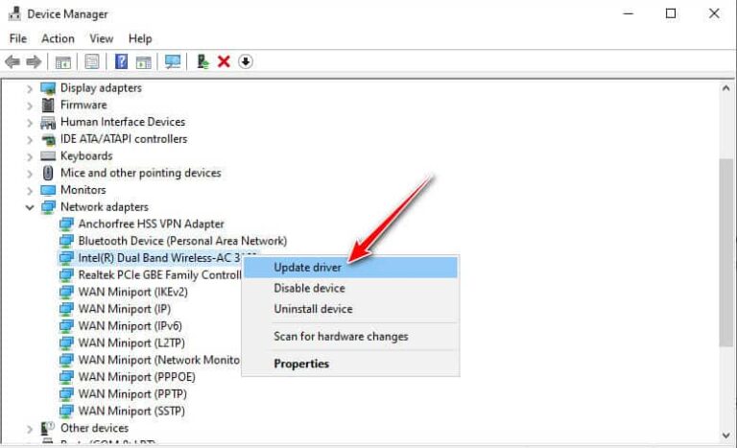Viewport: 737px width, 448px height.
Task: Select Disable device in context menu
Action: click(x=308, y=288)
